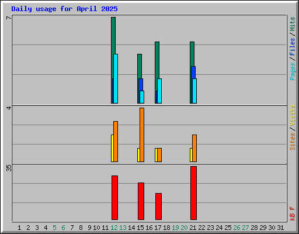Click the cyan Pages bar for day 12

pyautogui.click(x=116, y=78)
